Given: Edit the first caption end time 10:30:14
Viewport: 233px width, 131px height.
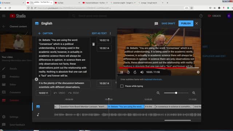Looking at the screenshot, I should pos(104,48).
